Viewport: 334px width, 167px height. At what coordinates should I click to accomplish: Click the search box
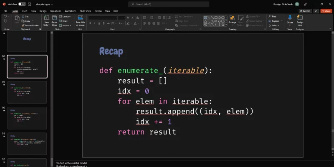click(x=169, y=4)
